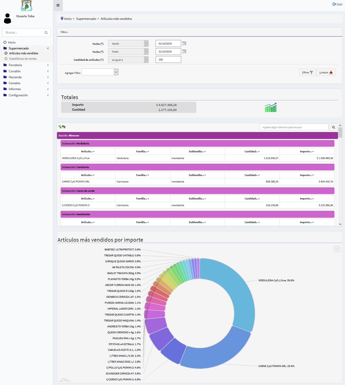
Task: Log out using Salir link
Action: 338,4
